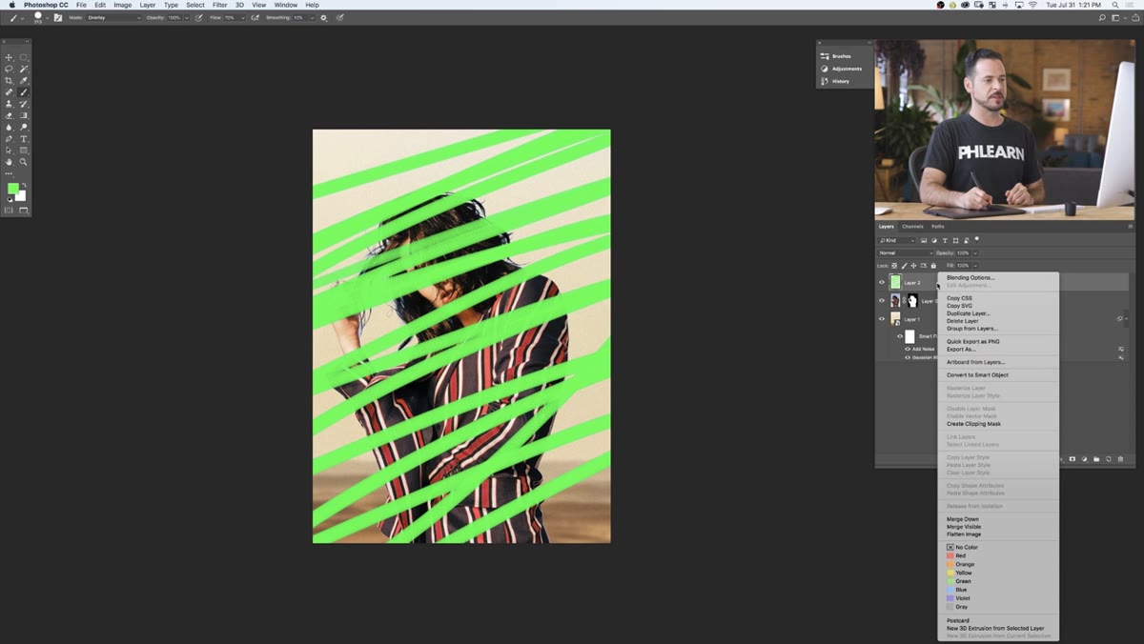Choose Duplicate Layer in context menu
Viewport: 1144px width, 644px height.
968,313
